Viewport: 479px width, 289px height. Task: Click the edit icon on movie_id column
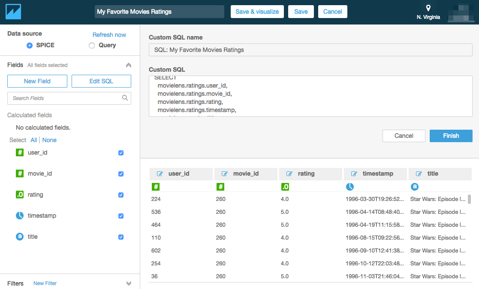[225, 174]
